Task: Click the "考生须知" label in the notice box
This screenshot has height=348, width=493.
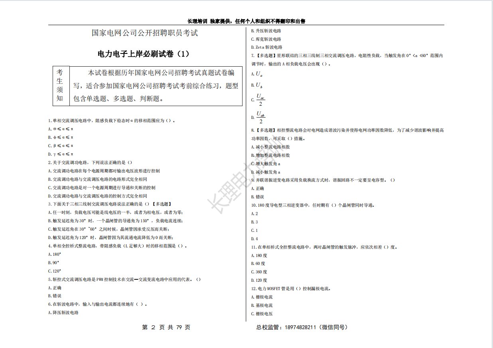Action: tap(60, 85)
